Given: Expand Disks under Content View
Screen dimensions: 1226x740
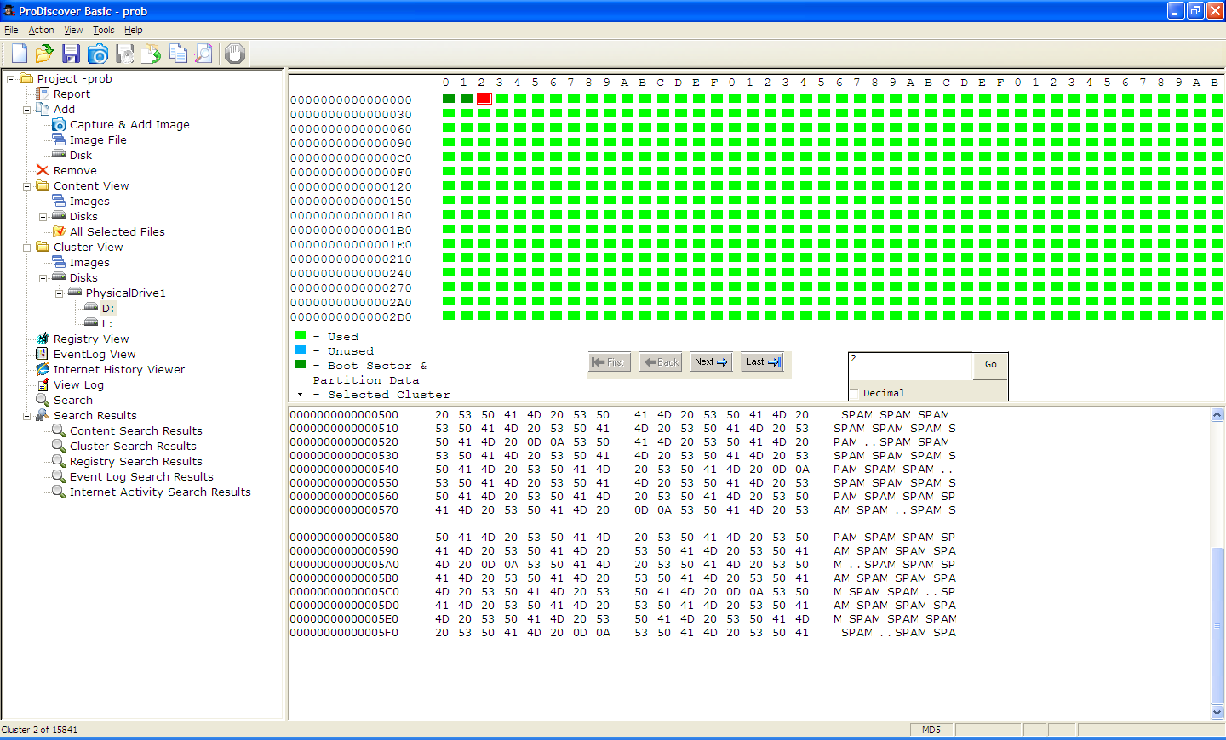Looking at the screenshot, I should [43, 217].
